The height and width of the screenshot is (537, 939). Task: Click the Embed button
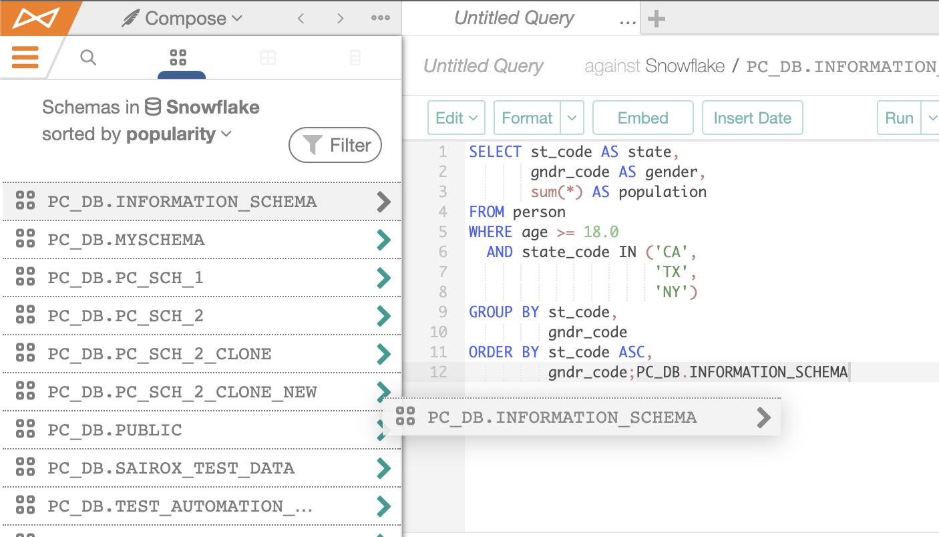click(x=643, y=118)
